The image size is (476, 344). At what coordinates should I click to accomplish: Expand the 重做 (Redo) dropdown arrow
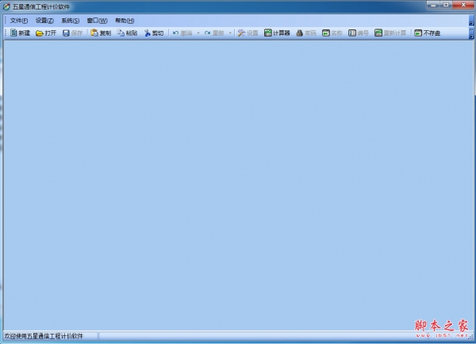[230, 33]
